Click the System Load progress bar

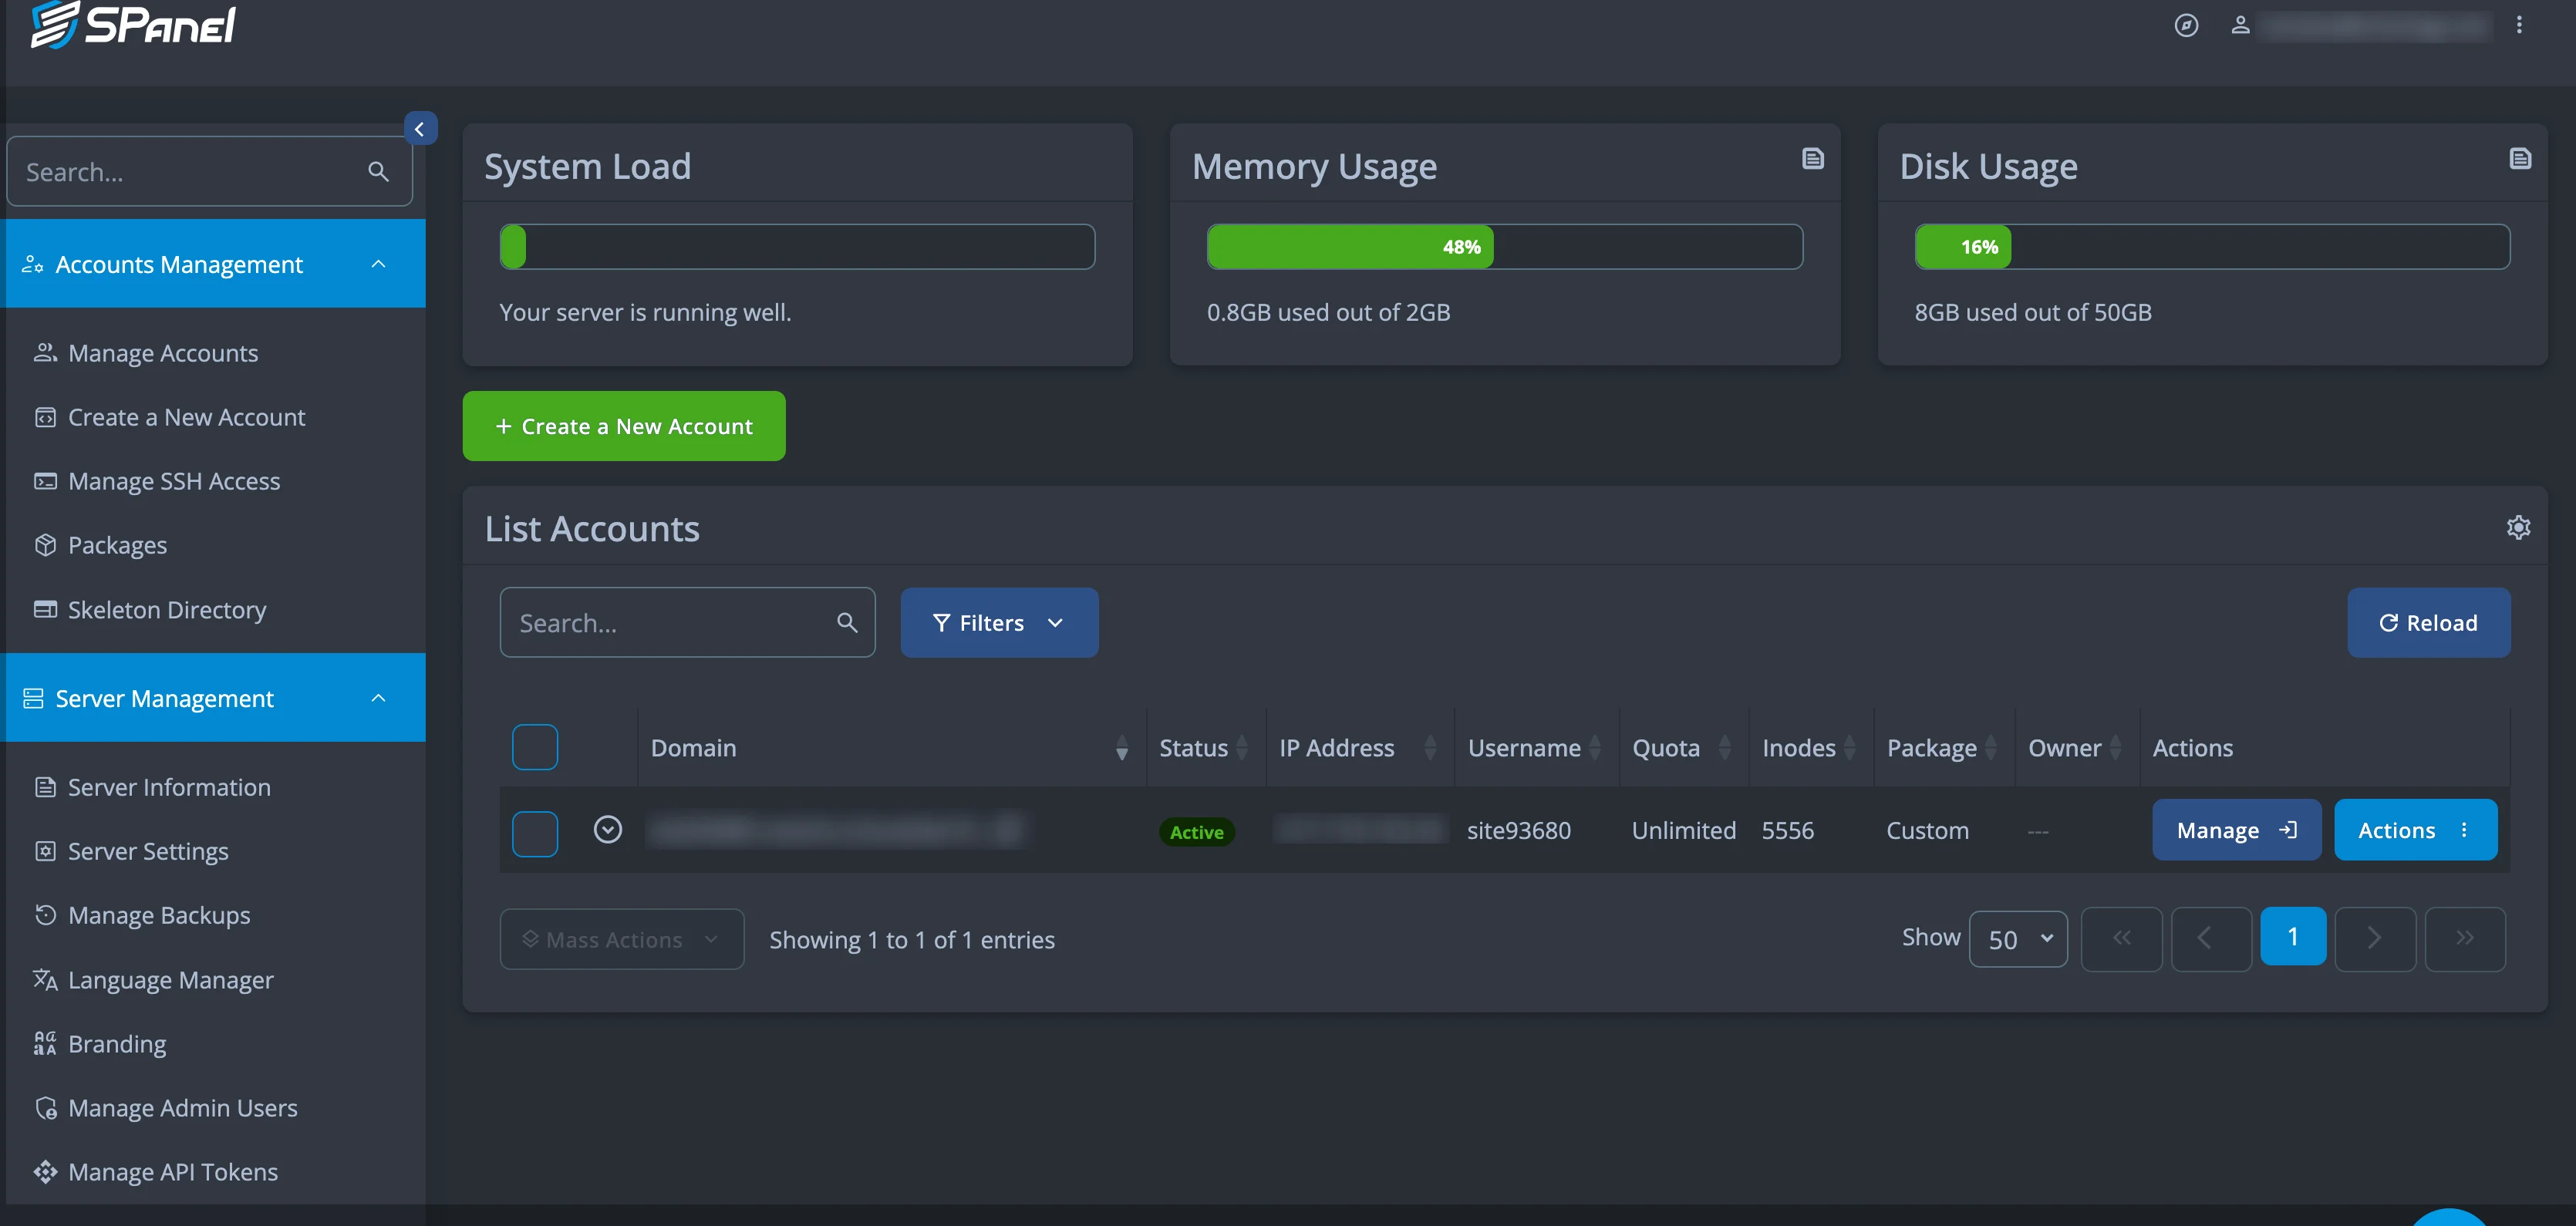pyautogui.click(x=797, y=247)
